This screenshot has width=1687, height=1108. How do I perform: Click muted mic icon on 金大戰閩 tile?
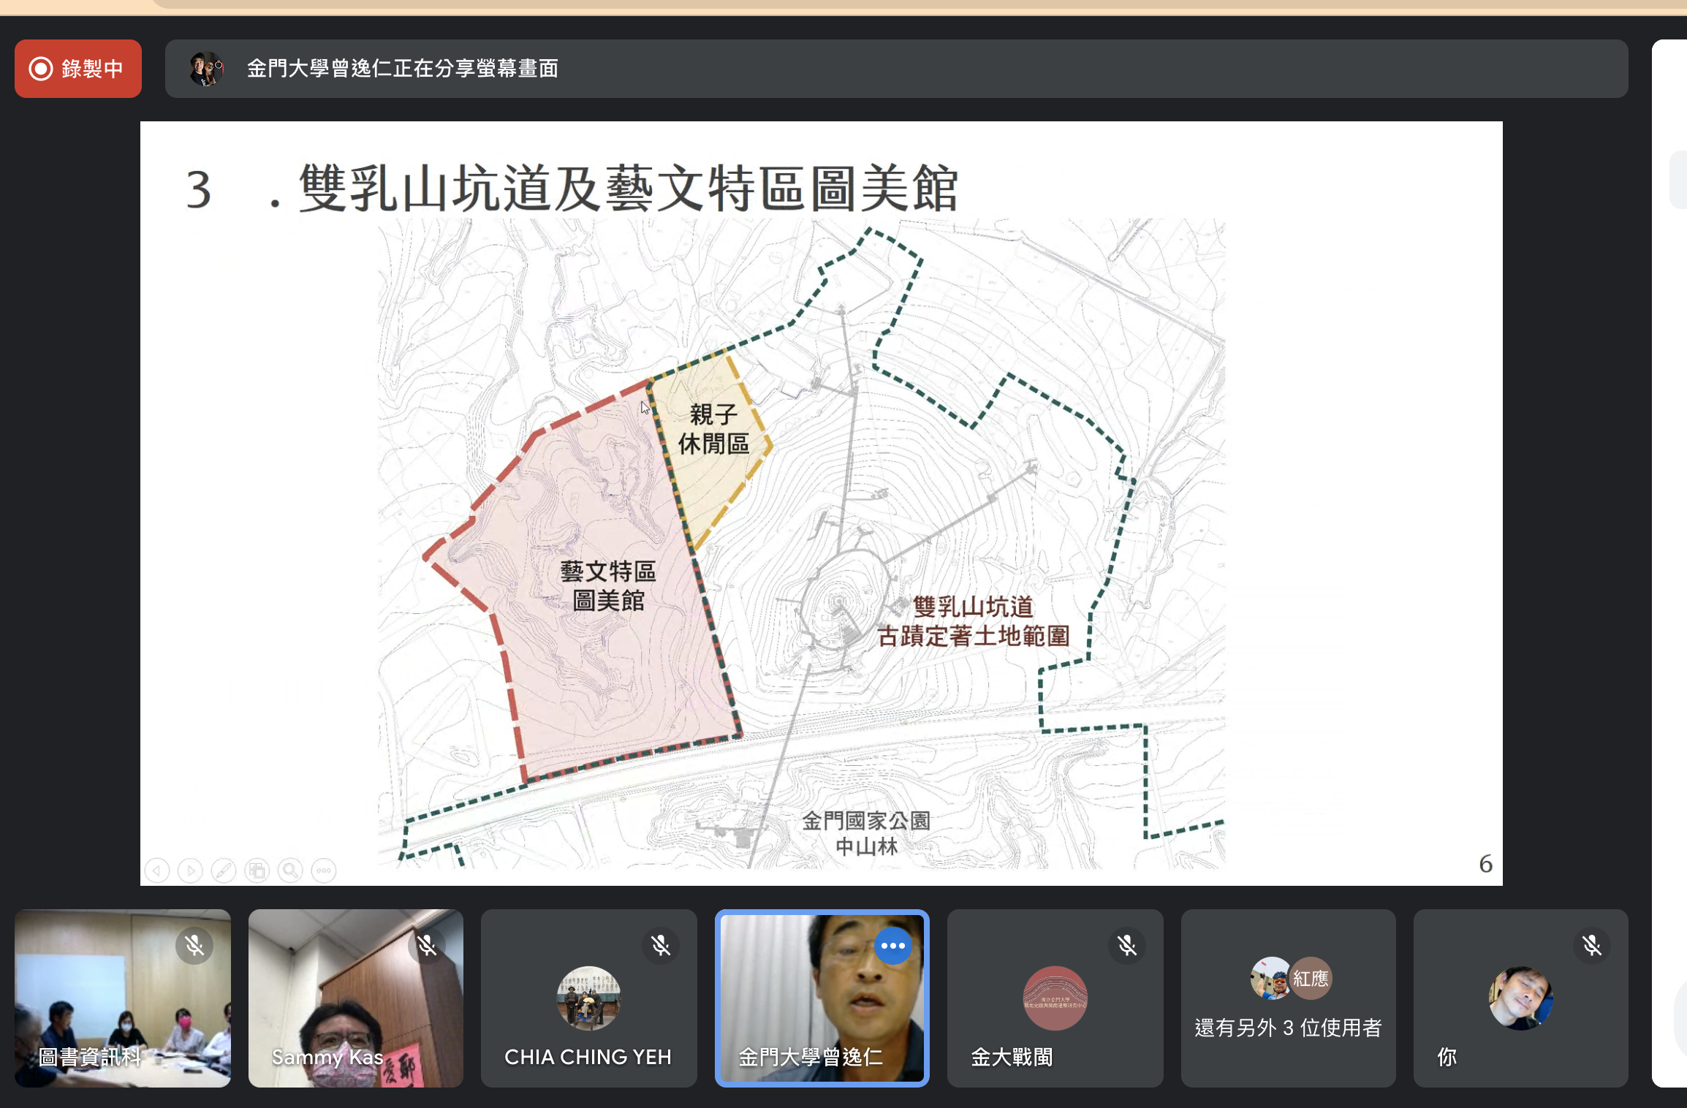(1126, 946)
